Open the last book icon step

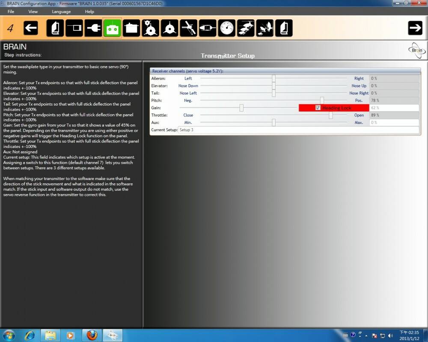pos(284,28)
